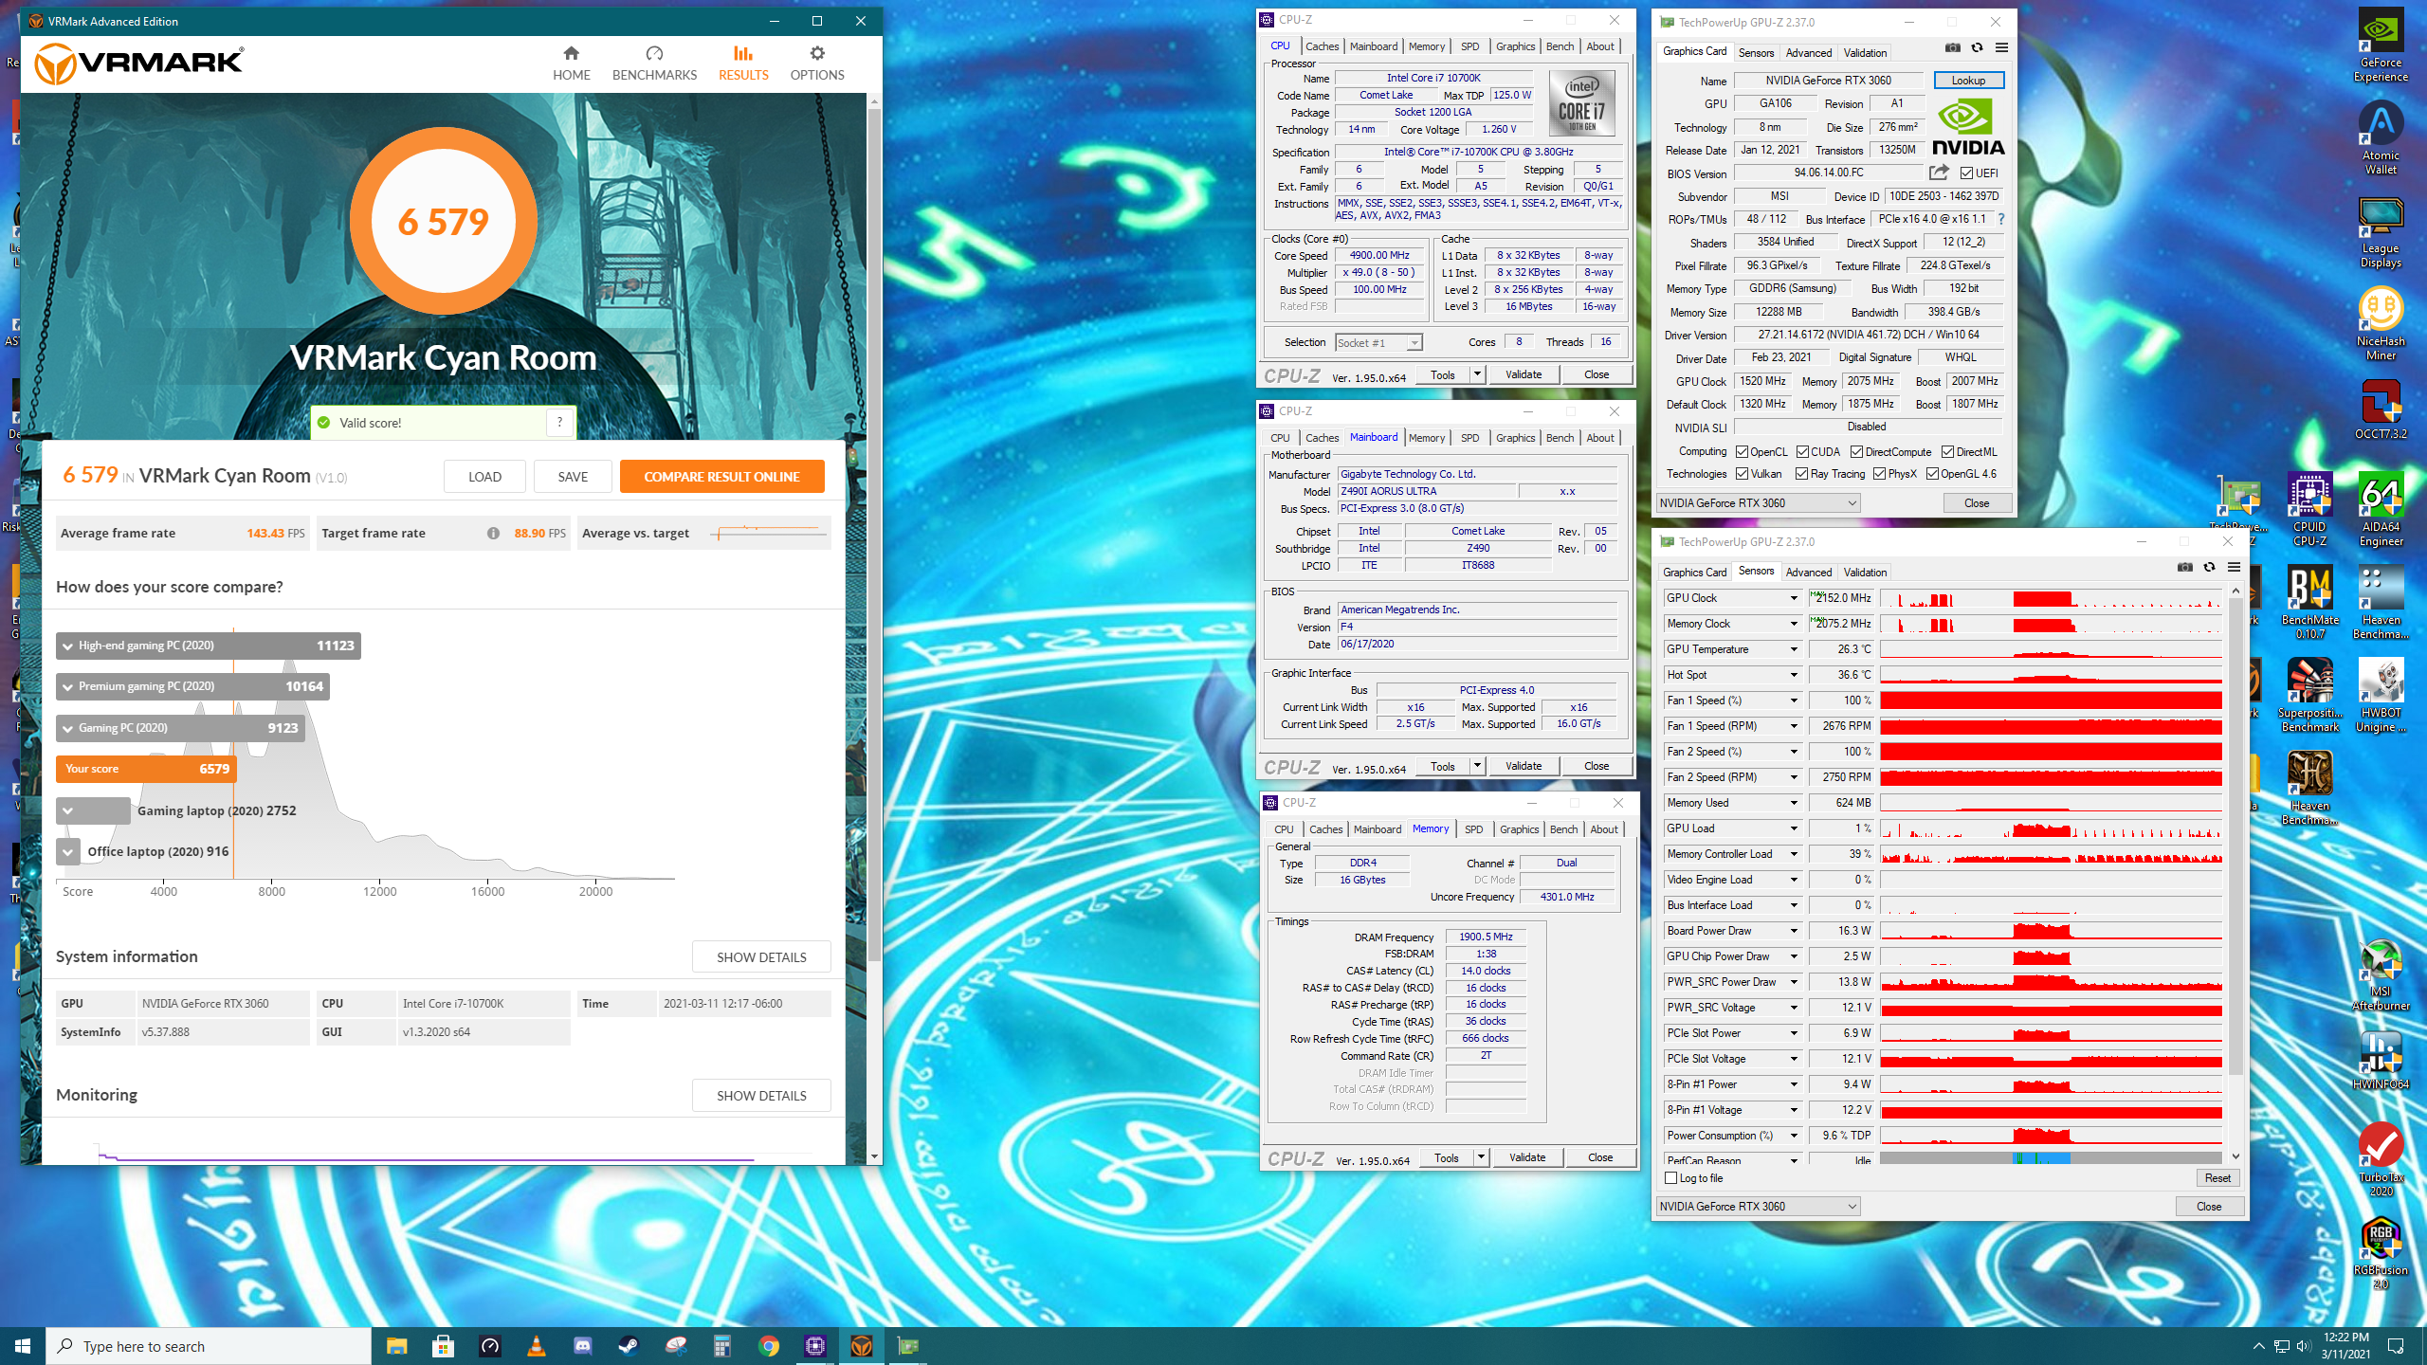Toggle the DirectCompute checkbox
Screen dimensions: 2427x1365
(x=1856, y=452)
